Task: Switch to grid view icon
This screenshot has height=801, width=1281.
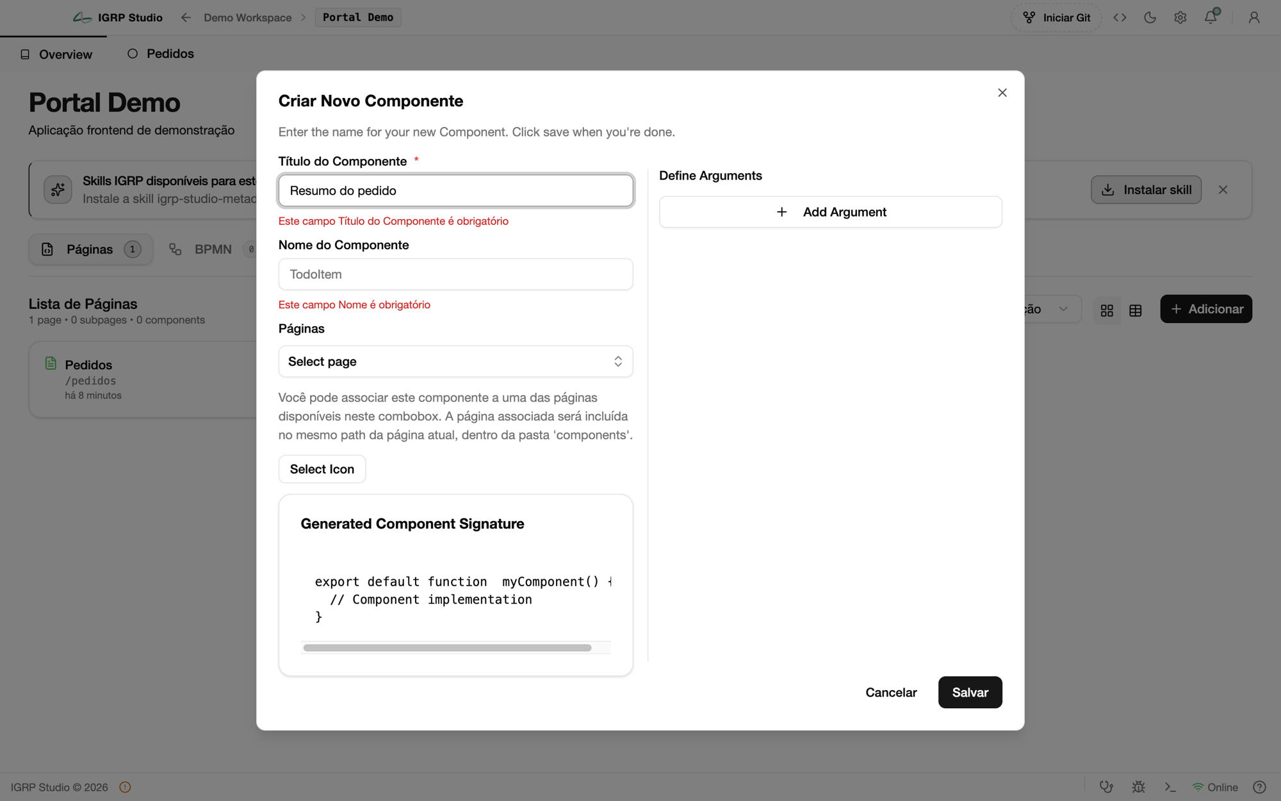Action: click(1107, 310)
